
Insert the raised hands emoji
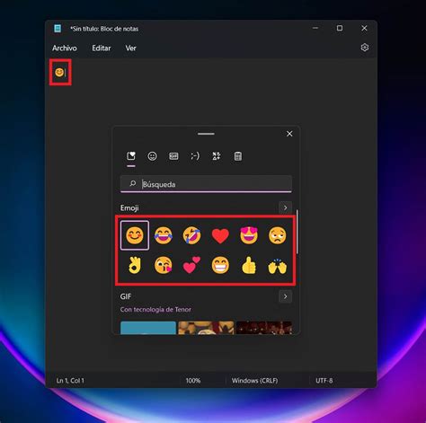coord(278,265)
